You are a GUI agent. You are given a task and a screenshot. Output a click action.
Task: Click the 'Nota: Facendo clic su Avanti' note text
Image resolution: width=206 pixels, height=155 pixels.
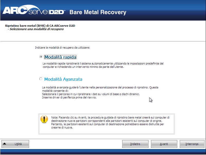pyautogui.click(x=110, y=123)
